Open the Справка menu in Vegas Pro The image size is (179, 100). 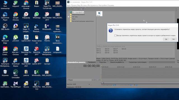111,5
